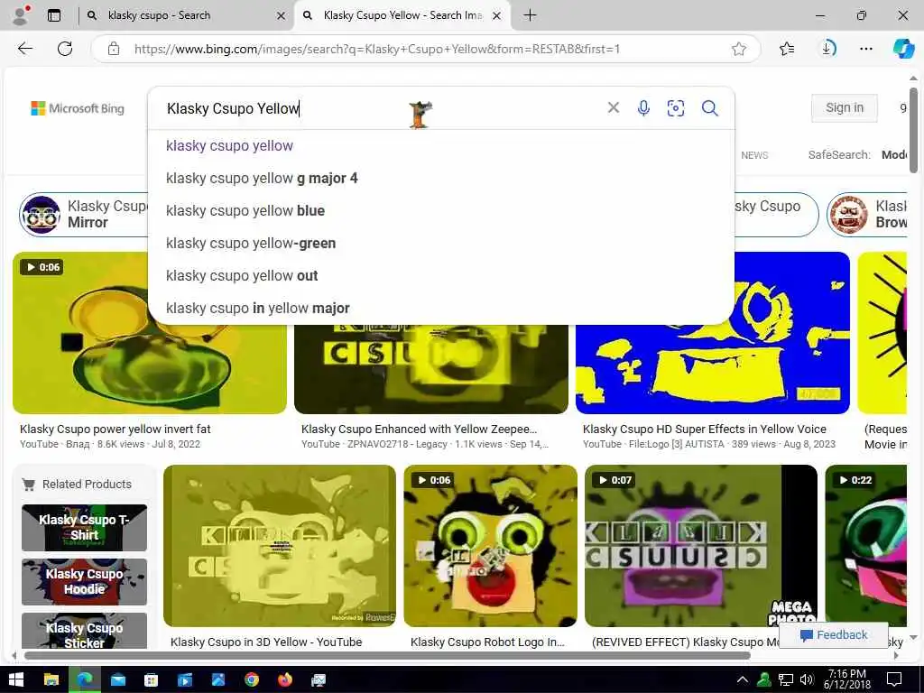This screenshot has height=693, width=924.
Task: Launch Firefox from taskbar
Action: [285, 680]
